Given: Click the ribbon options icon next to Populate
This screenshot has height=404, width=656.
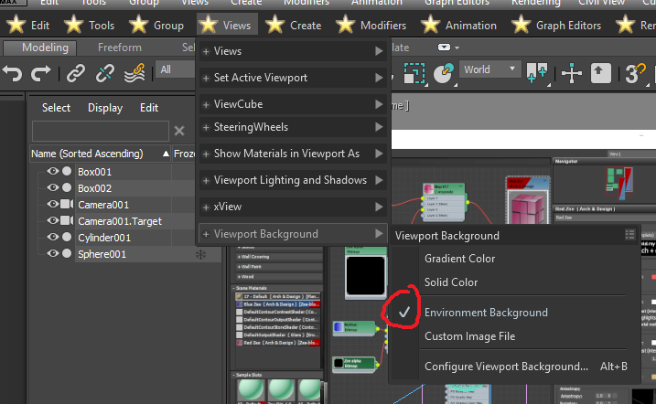Looking at the screenshot, I should click(445, 48).
